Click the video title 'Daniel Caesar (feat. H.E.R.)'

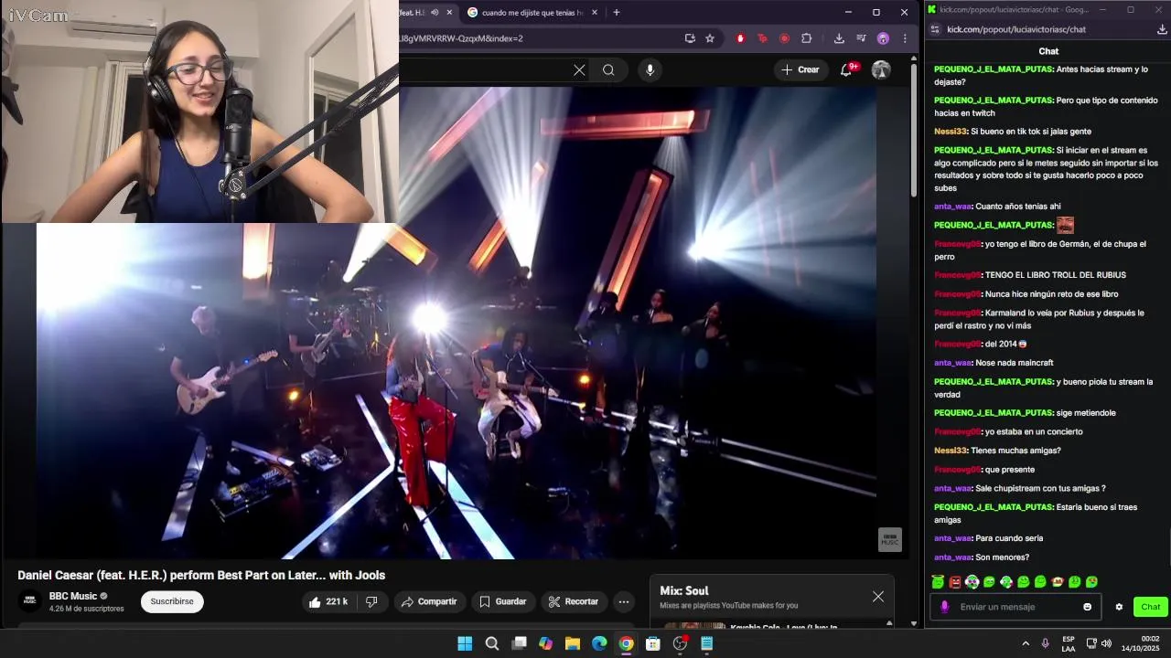[x=201, y=575]
